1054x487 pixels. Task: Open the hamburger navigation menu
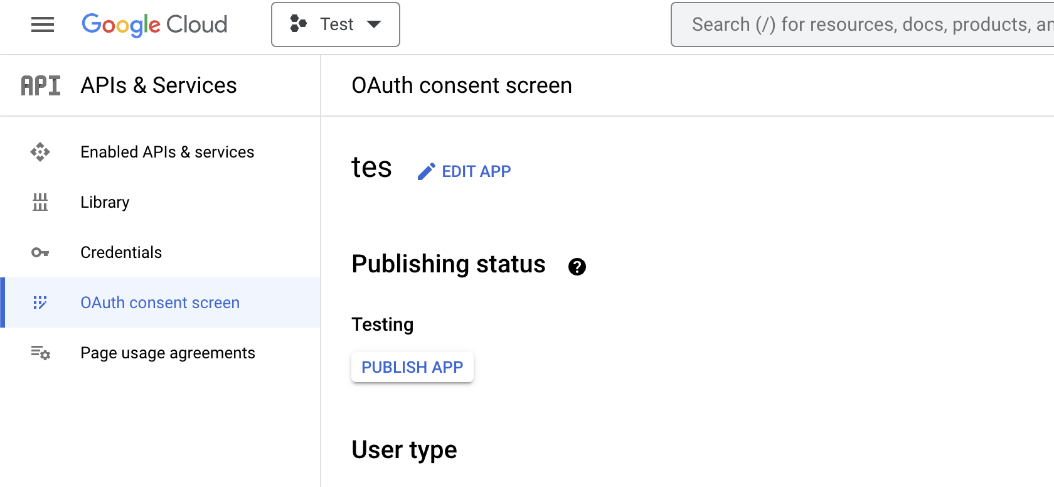click(x=43, y=24)
